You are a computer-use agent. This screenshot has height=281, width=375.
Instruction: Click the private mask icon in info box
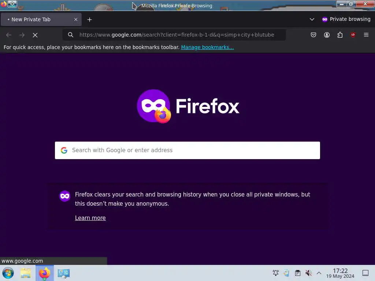pos(64,196)
